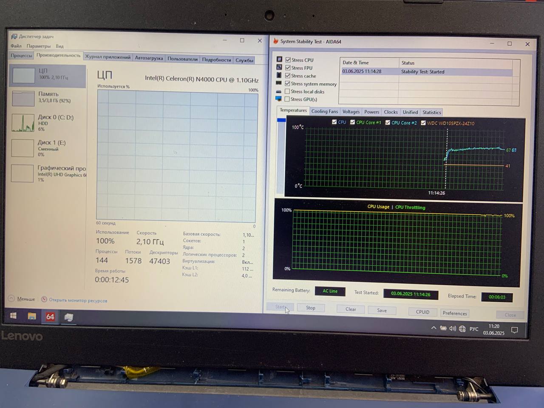The height and width of the screenshot is (408, 544).
Task: Click the CPUID button
Action: [422, 312]
